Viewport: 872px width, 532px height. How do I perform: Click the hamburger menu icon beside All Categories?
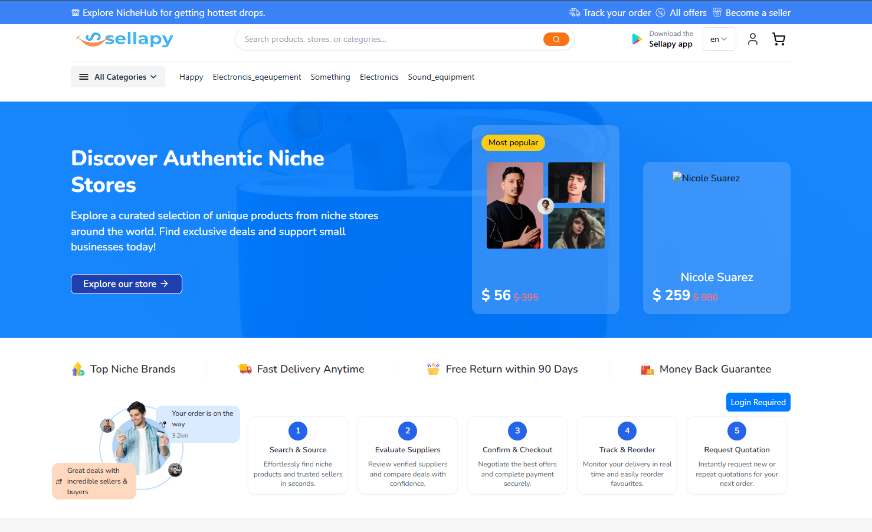[x=84, y=77]
